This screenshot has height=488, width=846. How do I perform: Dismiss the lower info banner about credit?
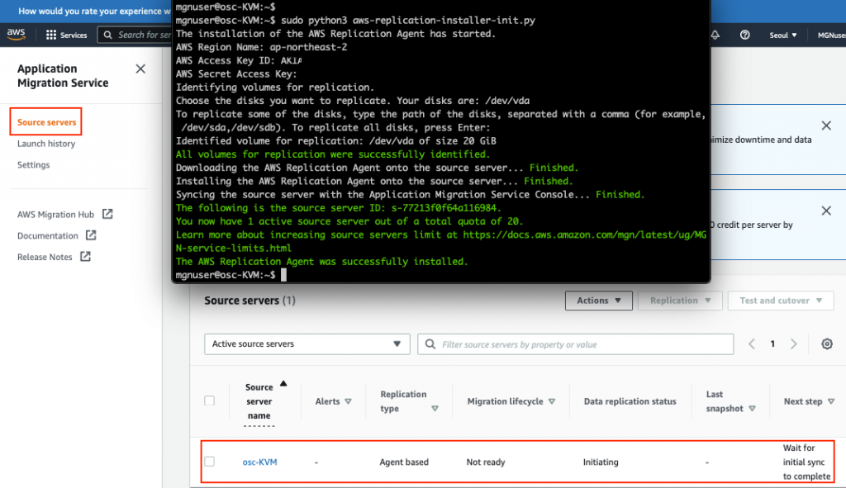(x=826, y=211)
